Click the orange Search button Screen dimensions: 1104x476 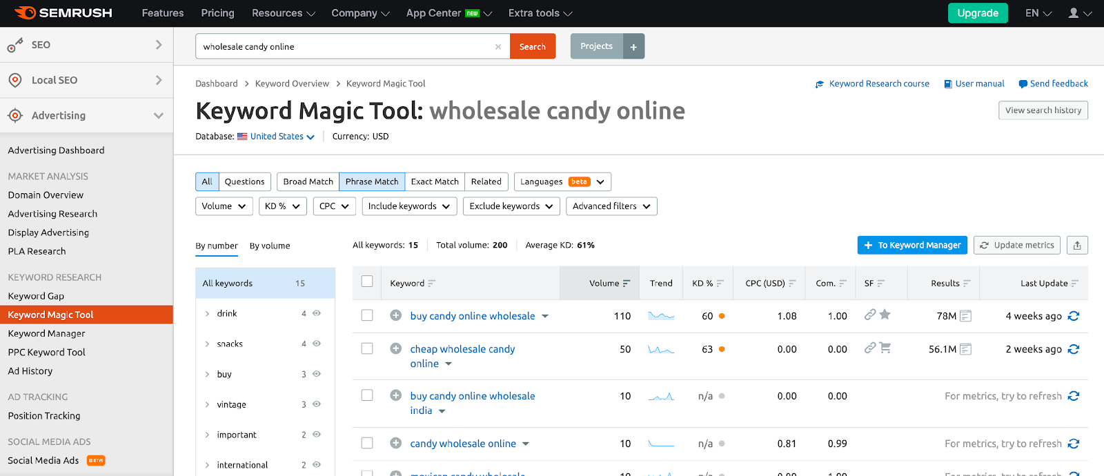[533, 46]
